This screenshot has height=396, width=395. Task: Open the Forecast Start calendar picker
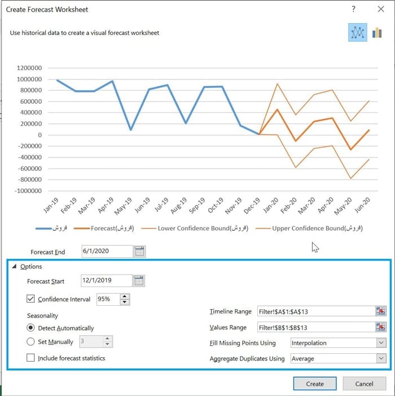coord(139,280)
